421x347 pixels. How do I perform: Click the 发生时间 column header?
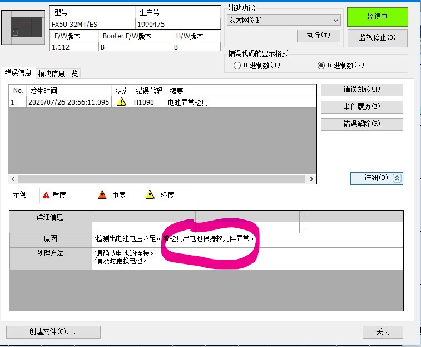click(x=42, y=91)
